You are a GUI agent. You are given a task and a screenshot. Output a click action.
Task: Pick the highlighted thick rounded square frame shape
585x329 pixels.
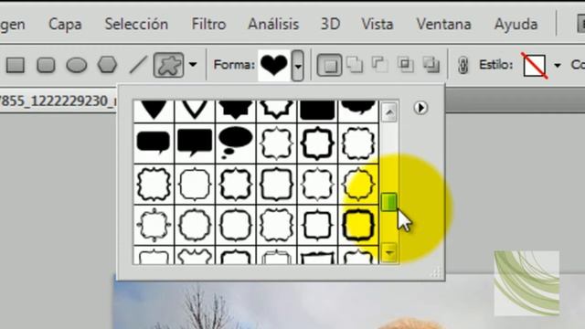[x=358, y=225]
